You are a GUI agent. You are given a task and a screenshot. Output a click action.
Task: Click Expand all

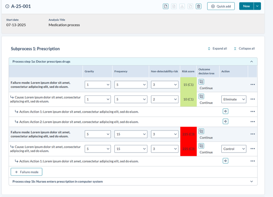point(217,49)
